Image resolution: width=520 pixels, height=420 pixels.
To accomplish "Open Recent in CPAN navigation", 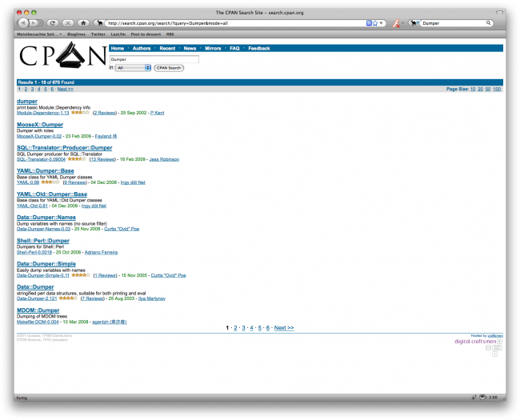I will pyautogui.click(x=167, y=49).
